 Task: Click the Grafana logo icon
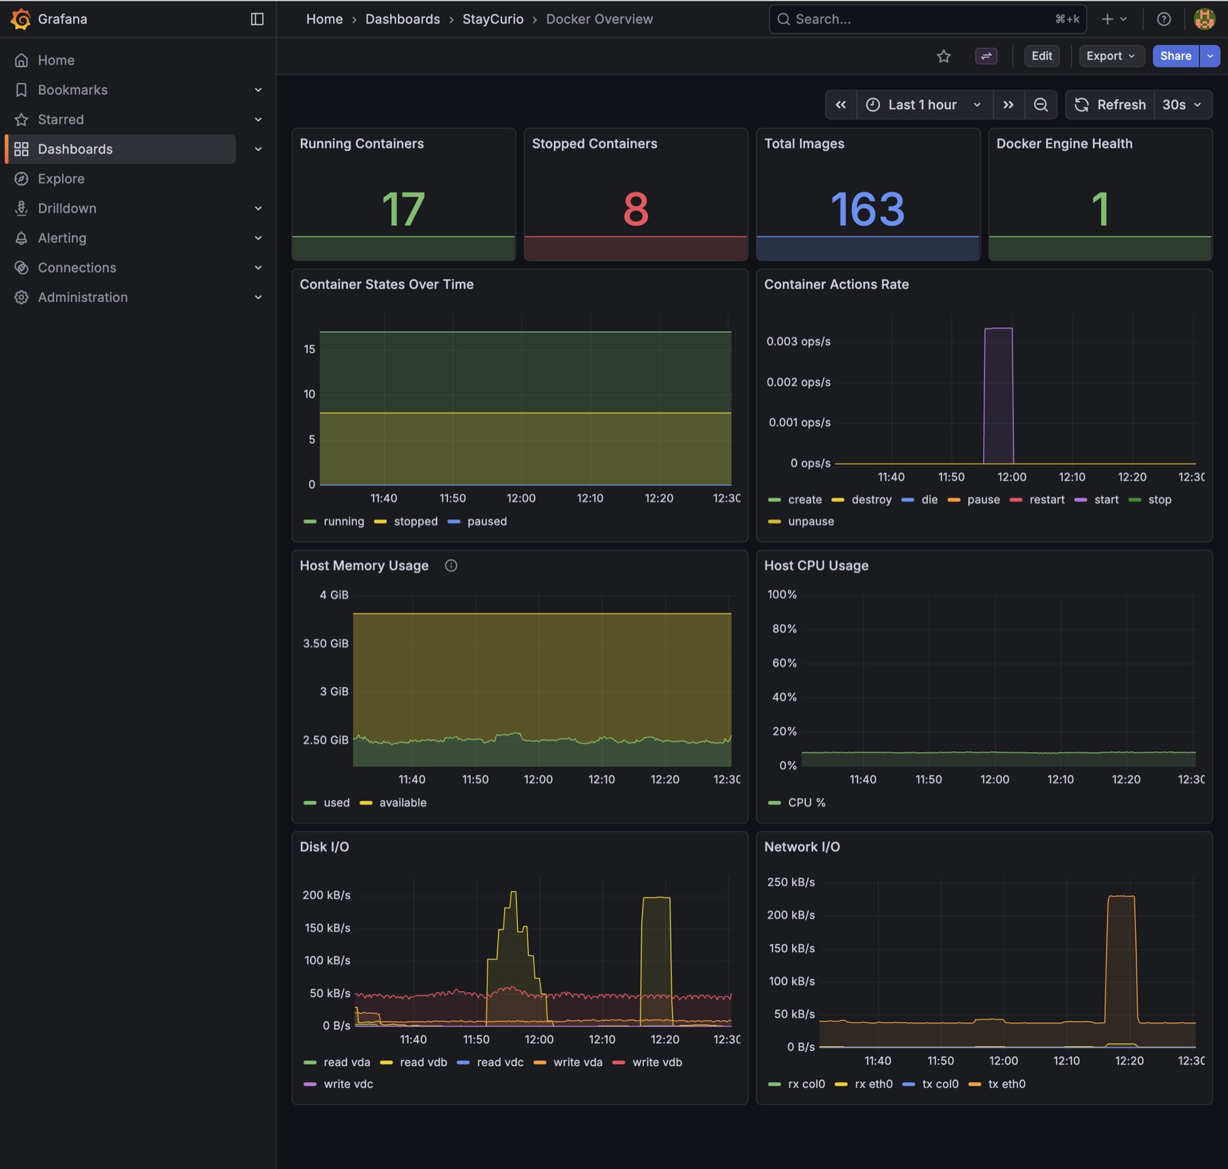[x=20, y=19]
